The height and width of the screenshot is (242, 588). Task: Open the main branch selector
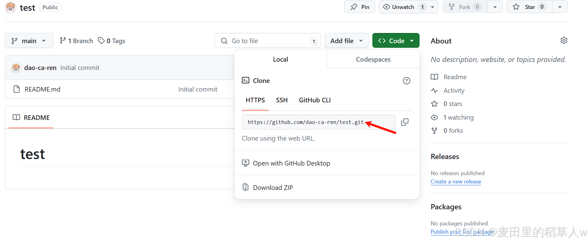click(x=29, y=41)
